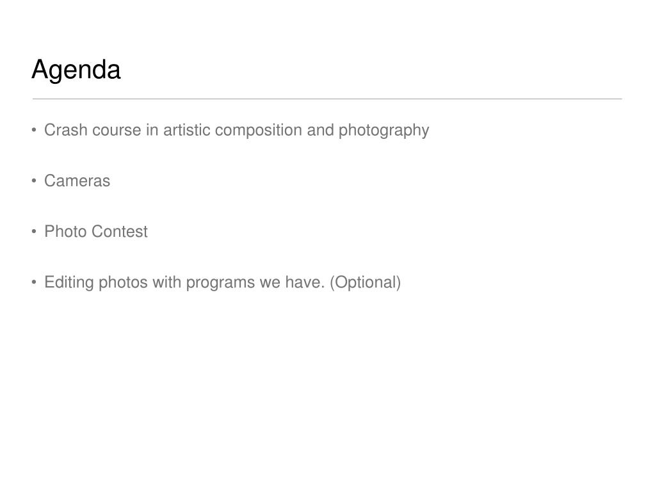
Task: Click the horizontal divider line under the title
Action: click(x=327, y=99)
